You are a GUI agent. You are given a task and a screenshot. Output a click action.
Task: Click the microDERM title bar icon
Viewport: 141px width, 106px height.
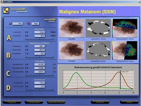[x=2, y=2]
